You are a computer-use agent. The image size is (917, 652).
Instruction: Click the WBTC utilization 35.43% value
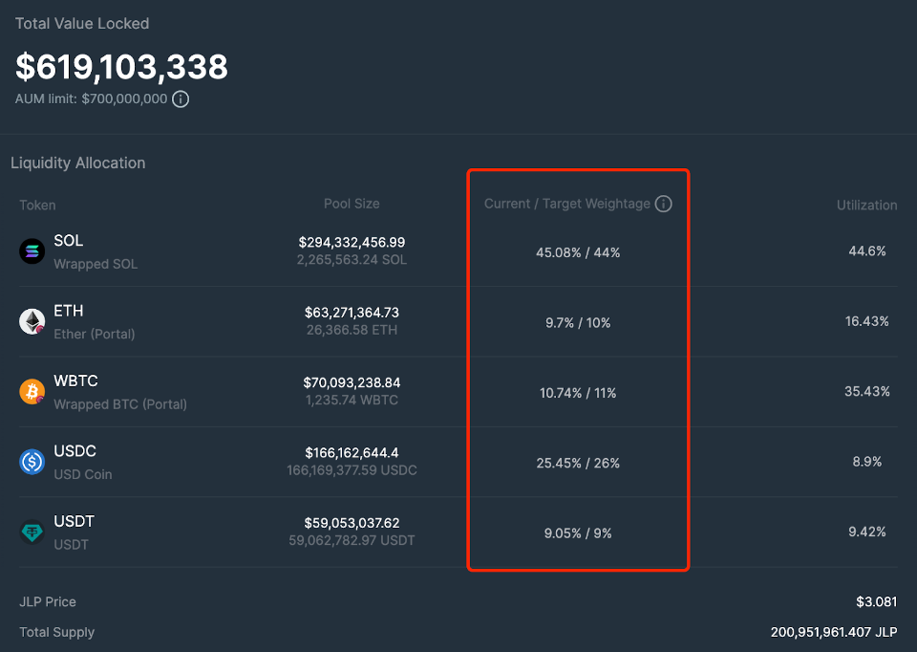(867, 391)
